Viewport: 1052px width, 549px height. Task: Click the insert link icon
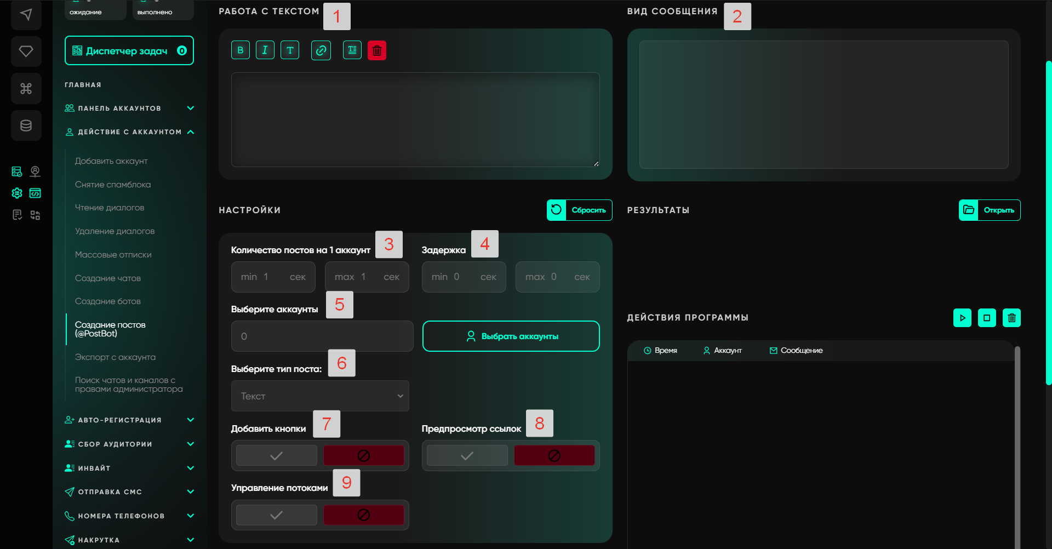(x=321, y=50)
